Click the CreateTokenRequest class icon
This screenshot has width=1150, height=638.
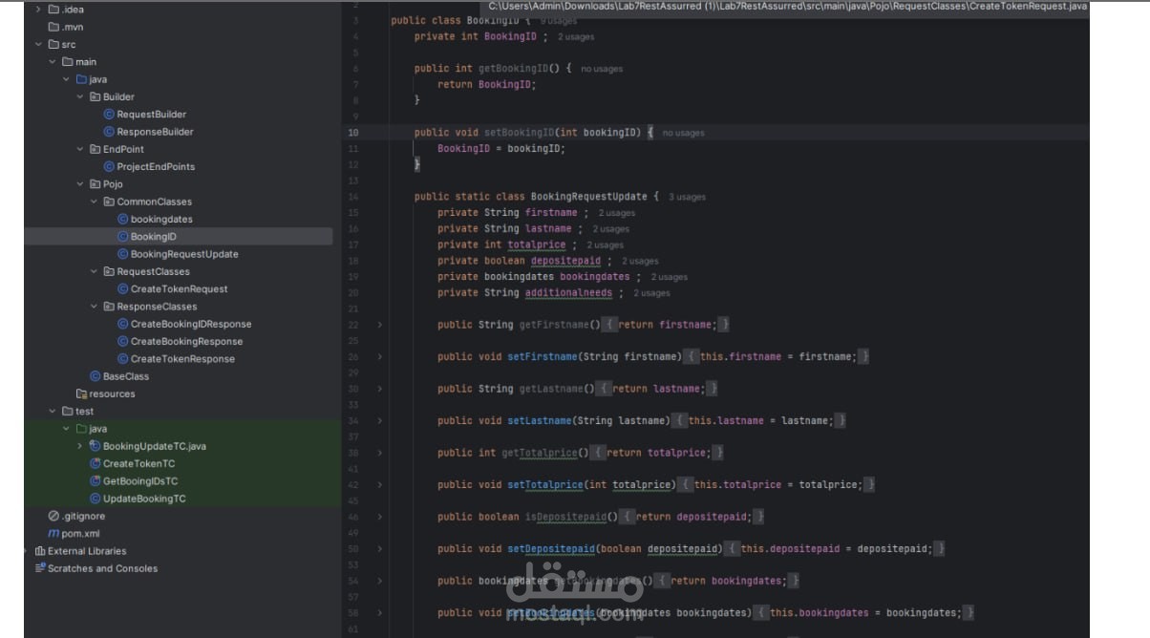coord(122,288)
